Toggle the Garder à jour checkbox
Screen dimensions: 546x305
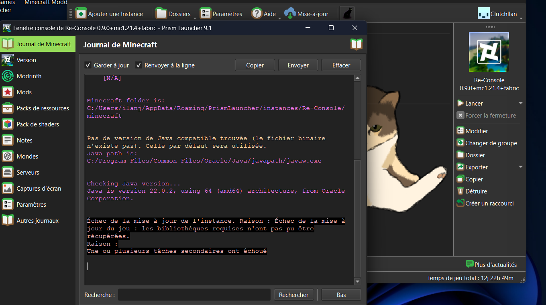click(88, 65)
